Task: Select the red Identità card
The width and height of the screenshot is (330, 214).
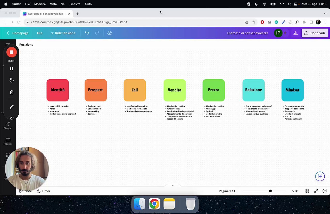Action: click(x=57, y=90)
